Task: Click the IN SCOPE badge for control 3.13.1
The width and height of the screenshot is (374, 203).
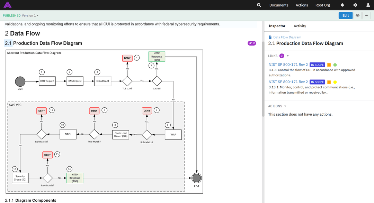Action: (x=317, y=82)
